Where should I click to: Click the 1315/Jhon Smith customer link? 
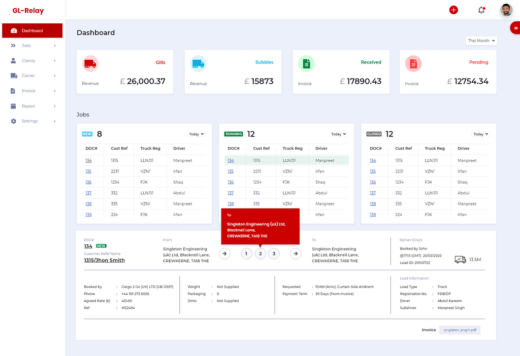(x=104, y=260)
